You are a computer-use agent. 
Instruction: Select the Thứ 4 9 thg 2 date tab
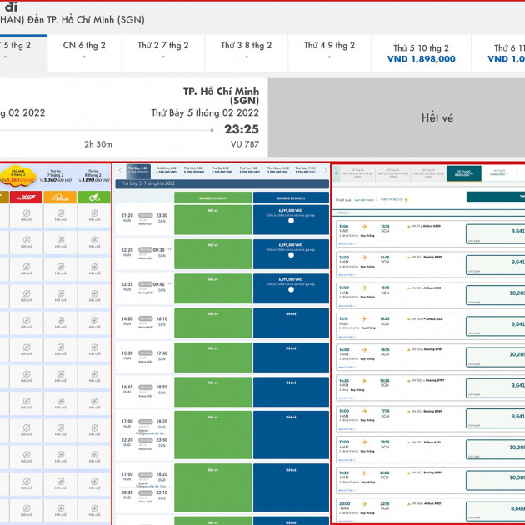(x=329, y=53)
